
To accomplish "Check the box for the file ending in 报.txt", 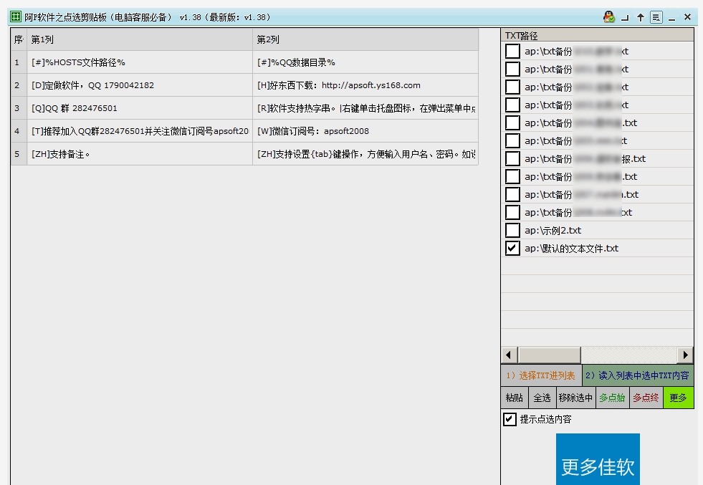I will (512, 158).
